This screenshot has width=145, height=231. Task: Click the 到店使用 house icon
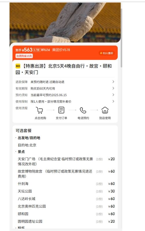pyautogui.click(x=105, y=110)
